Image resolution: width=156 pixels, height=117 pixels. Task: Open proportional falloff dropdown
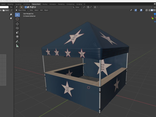pyautogui.click(x=98, y=7)
